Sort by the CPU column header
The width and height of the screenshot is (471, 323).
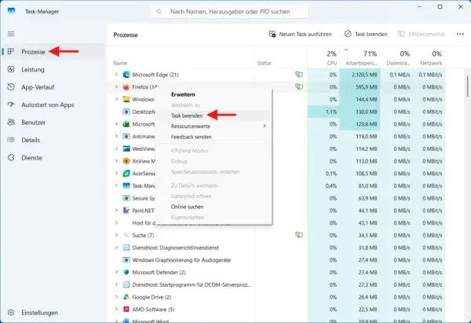click(x=323, y=57)
